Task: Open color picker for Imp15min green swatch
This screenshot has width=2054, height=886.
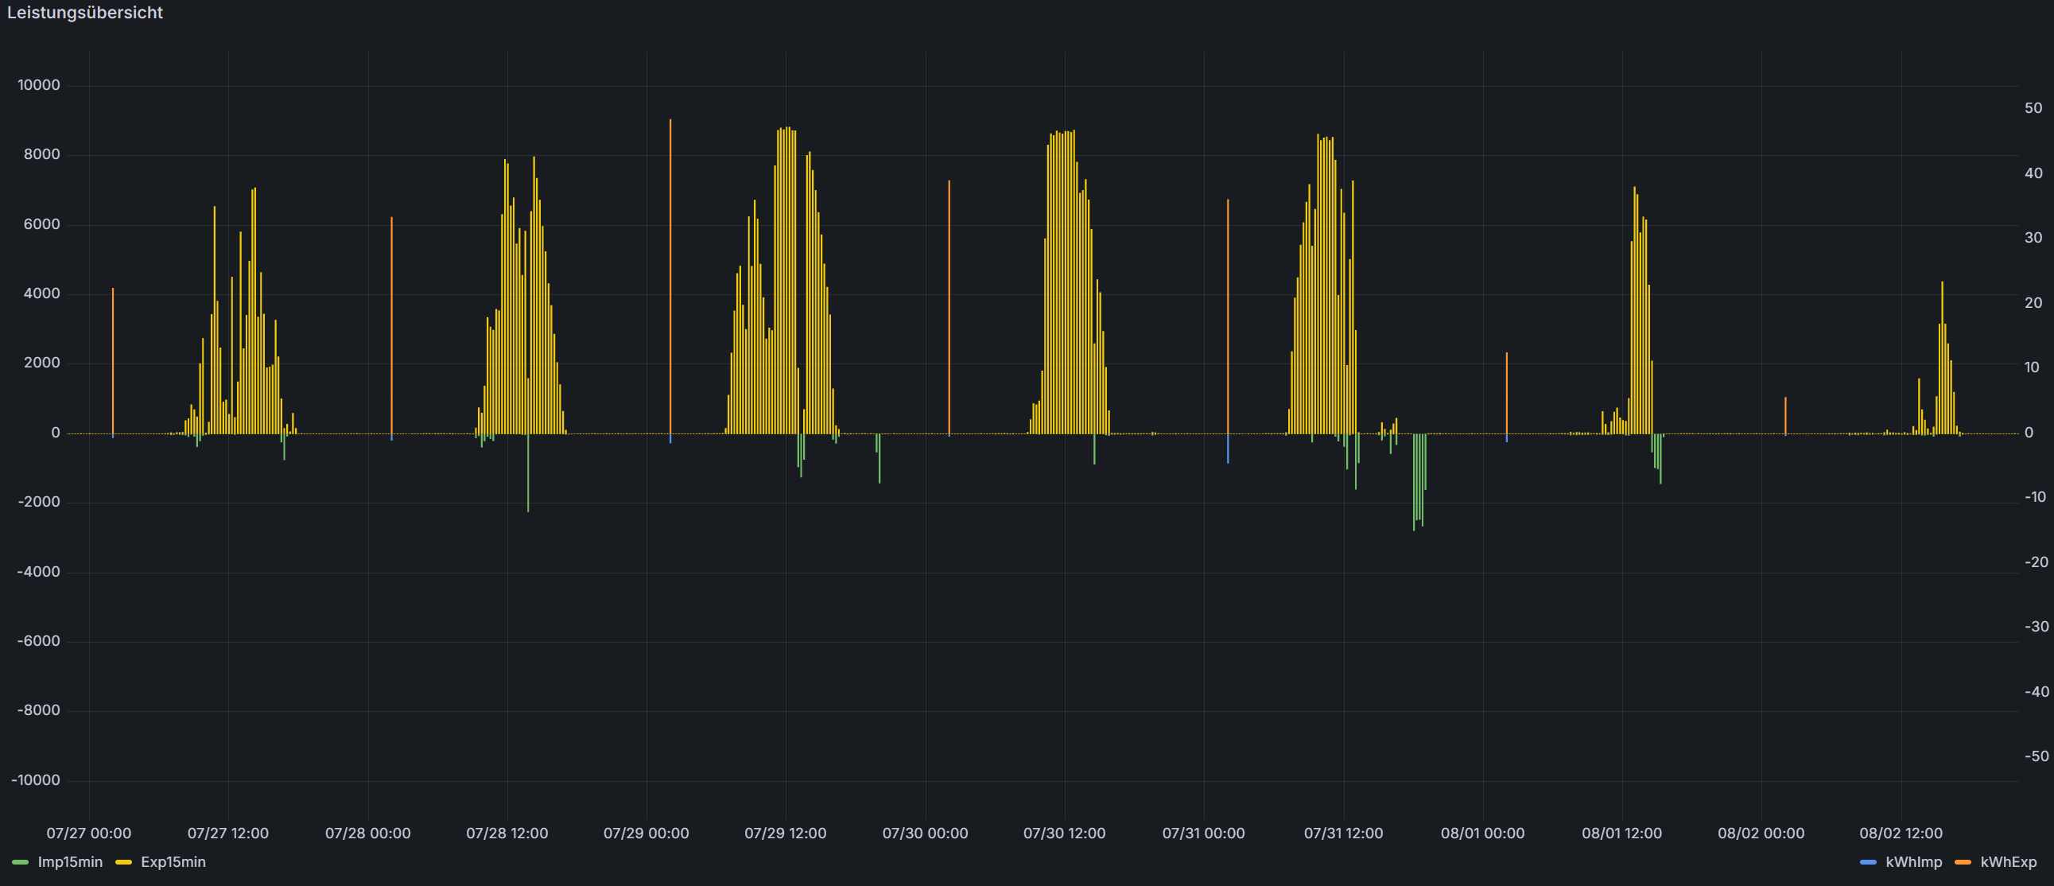Action: pos(21,863)
